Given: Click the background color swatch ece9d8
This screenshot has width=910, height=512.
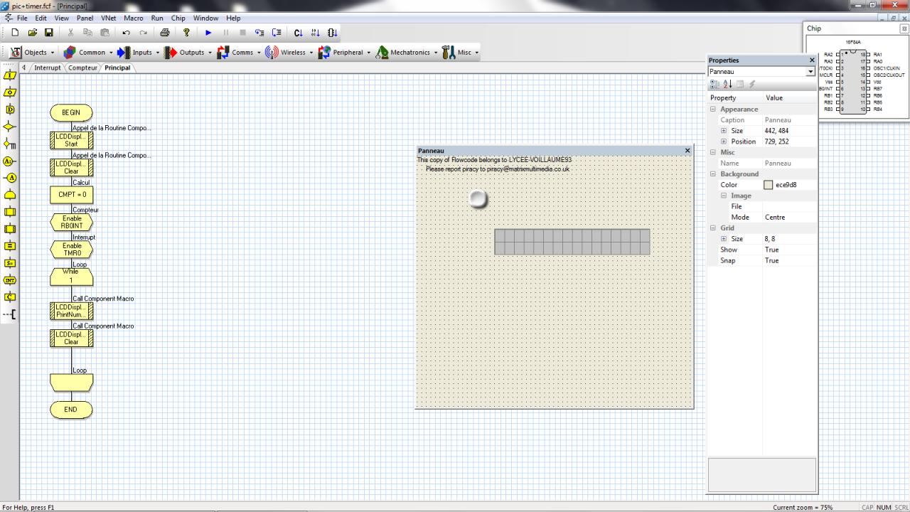Looking at the screenshot, I should point(768,185).
